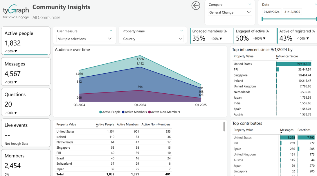This screenshot has height=176, width=317.
Task: Collapse the Property name slicer chevron
Action: tap(181, 31)
